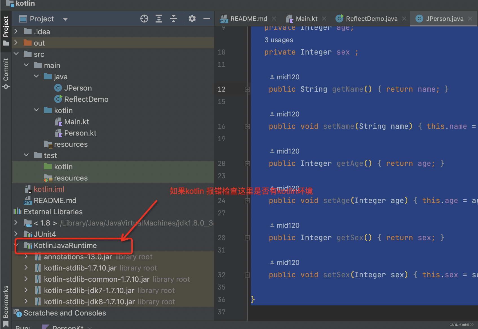Expand kotlin-stdlib-1.7.10.jar library root

[x=26, y=268]
